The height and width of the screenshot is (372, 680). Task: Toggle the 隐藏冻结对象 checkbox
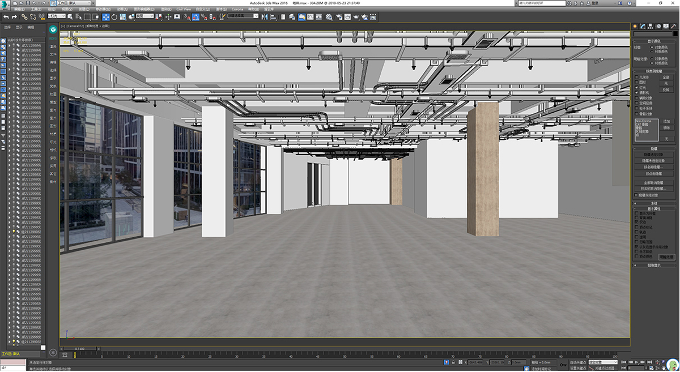(636, 195)
